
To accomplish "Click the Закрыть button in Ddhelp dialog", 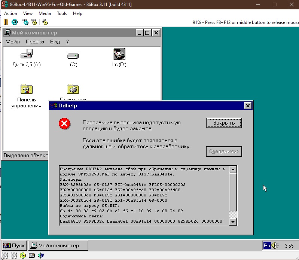I will click(x=224, y=123).
